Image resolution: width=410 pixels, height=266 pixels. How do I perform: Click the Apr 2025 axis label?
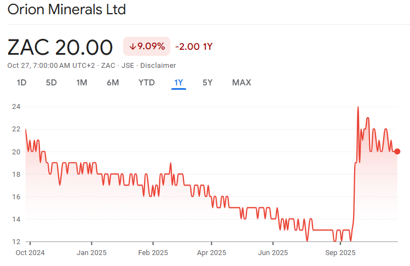click(x=211, y=253)
